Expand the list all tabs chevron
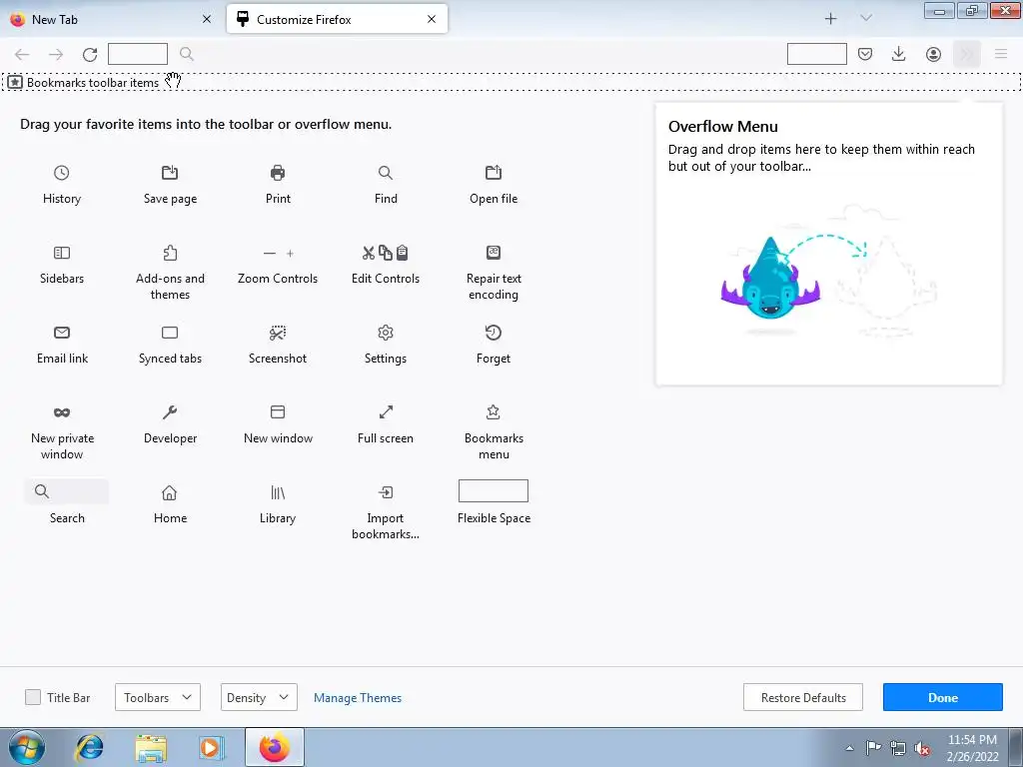The height and width of the screenshot is (767, 1023). coord(866,19)
